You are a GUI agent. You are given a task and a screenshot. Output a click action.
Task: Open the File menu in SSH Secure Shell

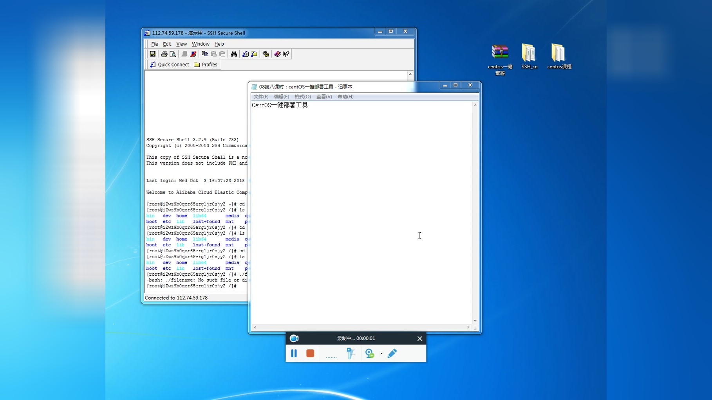(155, 44)
